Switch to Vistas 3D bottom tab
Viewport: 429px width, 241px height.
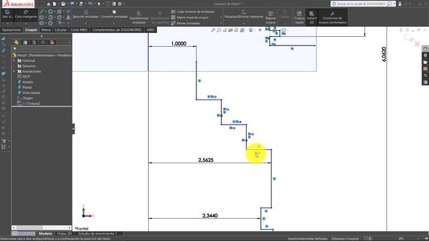[64, 234]
